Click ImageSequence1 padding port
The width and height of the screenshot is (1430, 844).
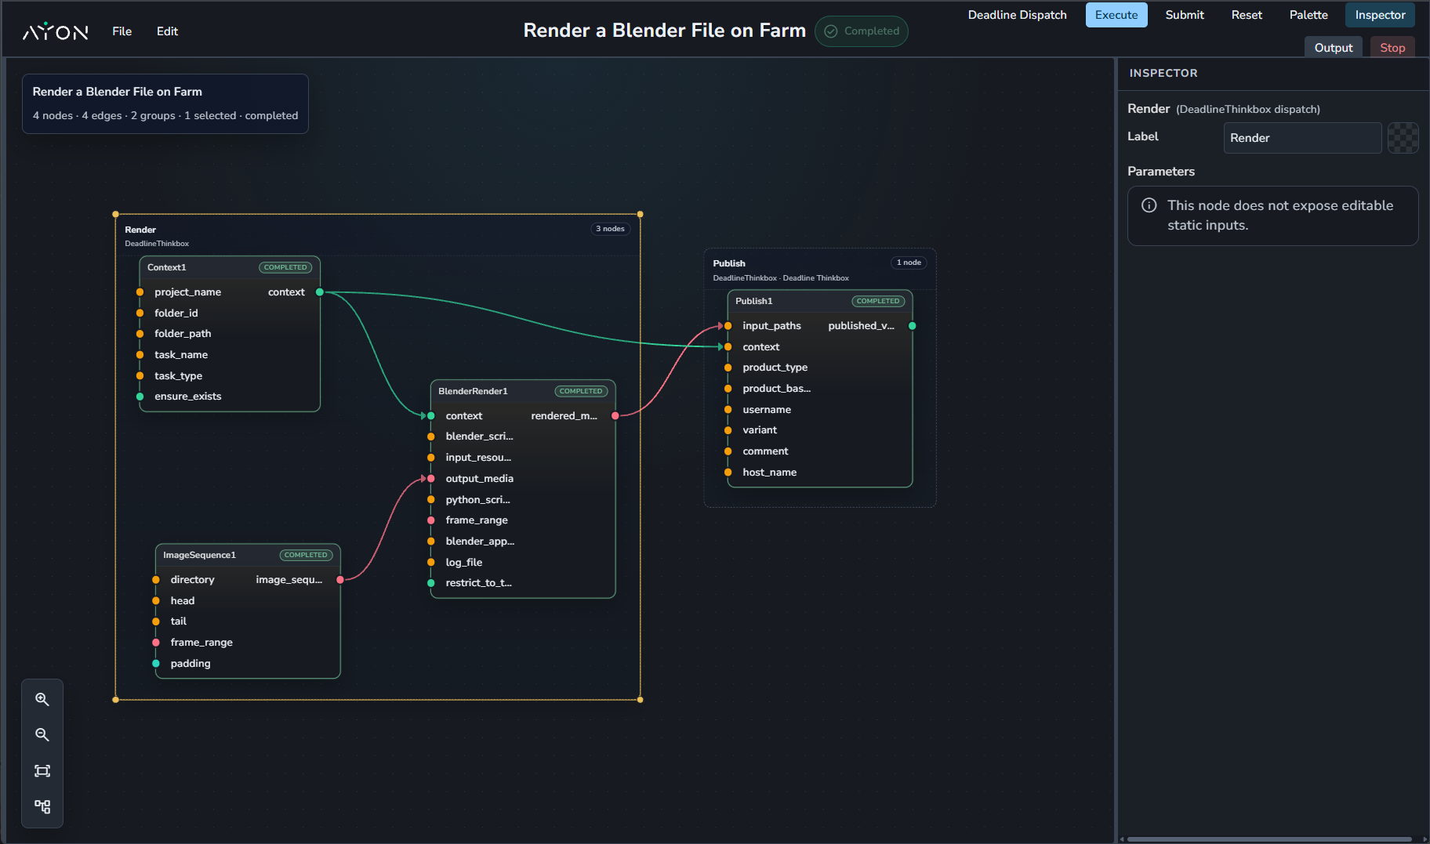coord(156,664)
